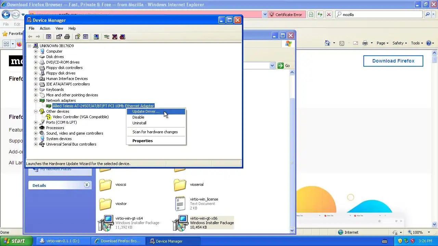Switch to Download Firefox Browser taskbar button
Image resolution: width=438 pixels, height=246 pixels.
(x=118, y=241)
